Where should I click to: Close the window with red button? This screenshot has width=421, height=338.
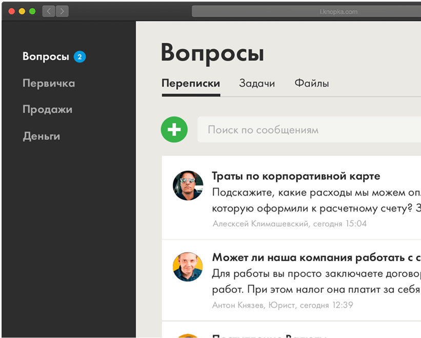pos(12,11)
